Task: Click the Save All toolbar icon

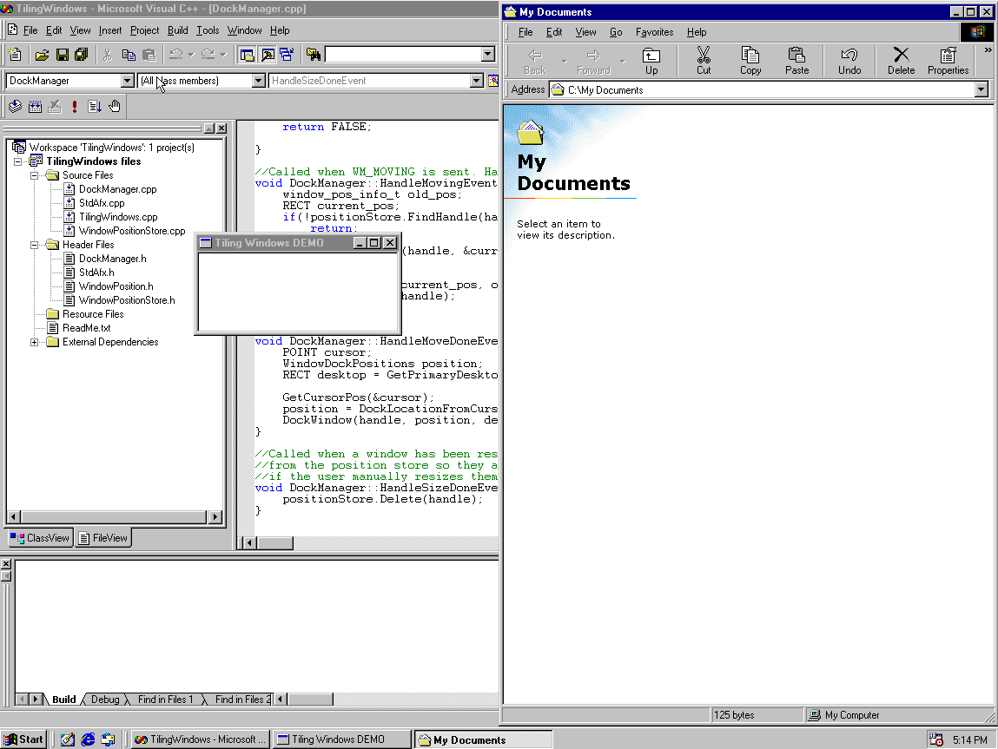Action: (x=81, y=55)
